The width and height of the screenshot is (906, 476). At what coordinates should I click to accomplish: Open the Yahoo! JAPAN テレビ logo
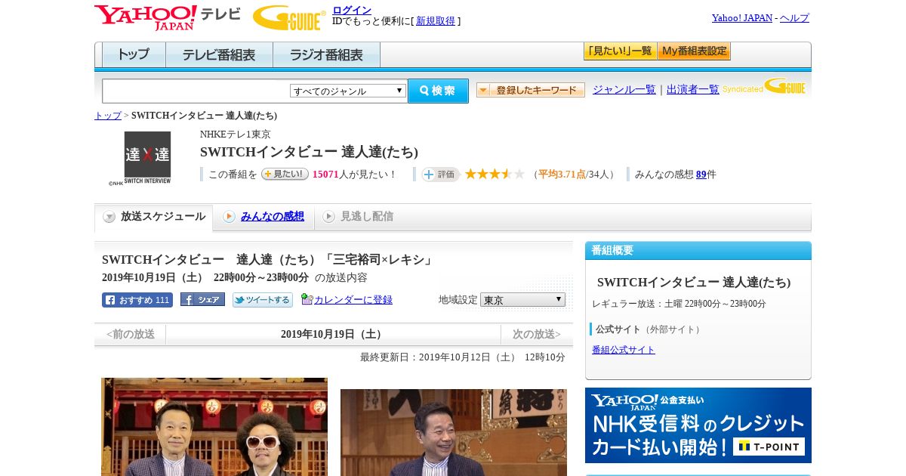click(x=168, y=17)
